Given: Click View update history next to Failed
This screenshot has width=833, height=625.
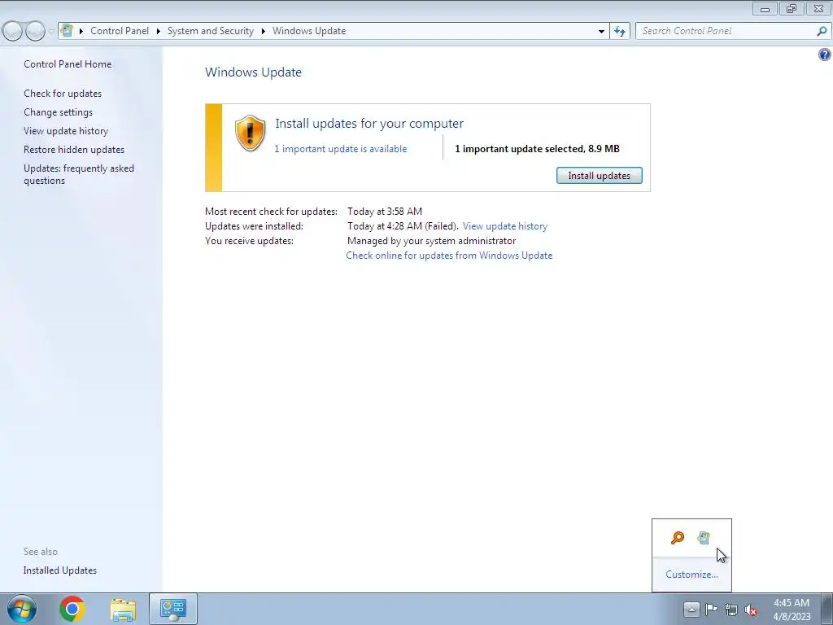Looking at the screenshot, I should point(504,226).
